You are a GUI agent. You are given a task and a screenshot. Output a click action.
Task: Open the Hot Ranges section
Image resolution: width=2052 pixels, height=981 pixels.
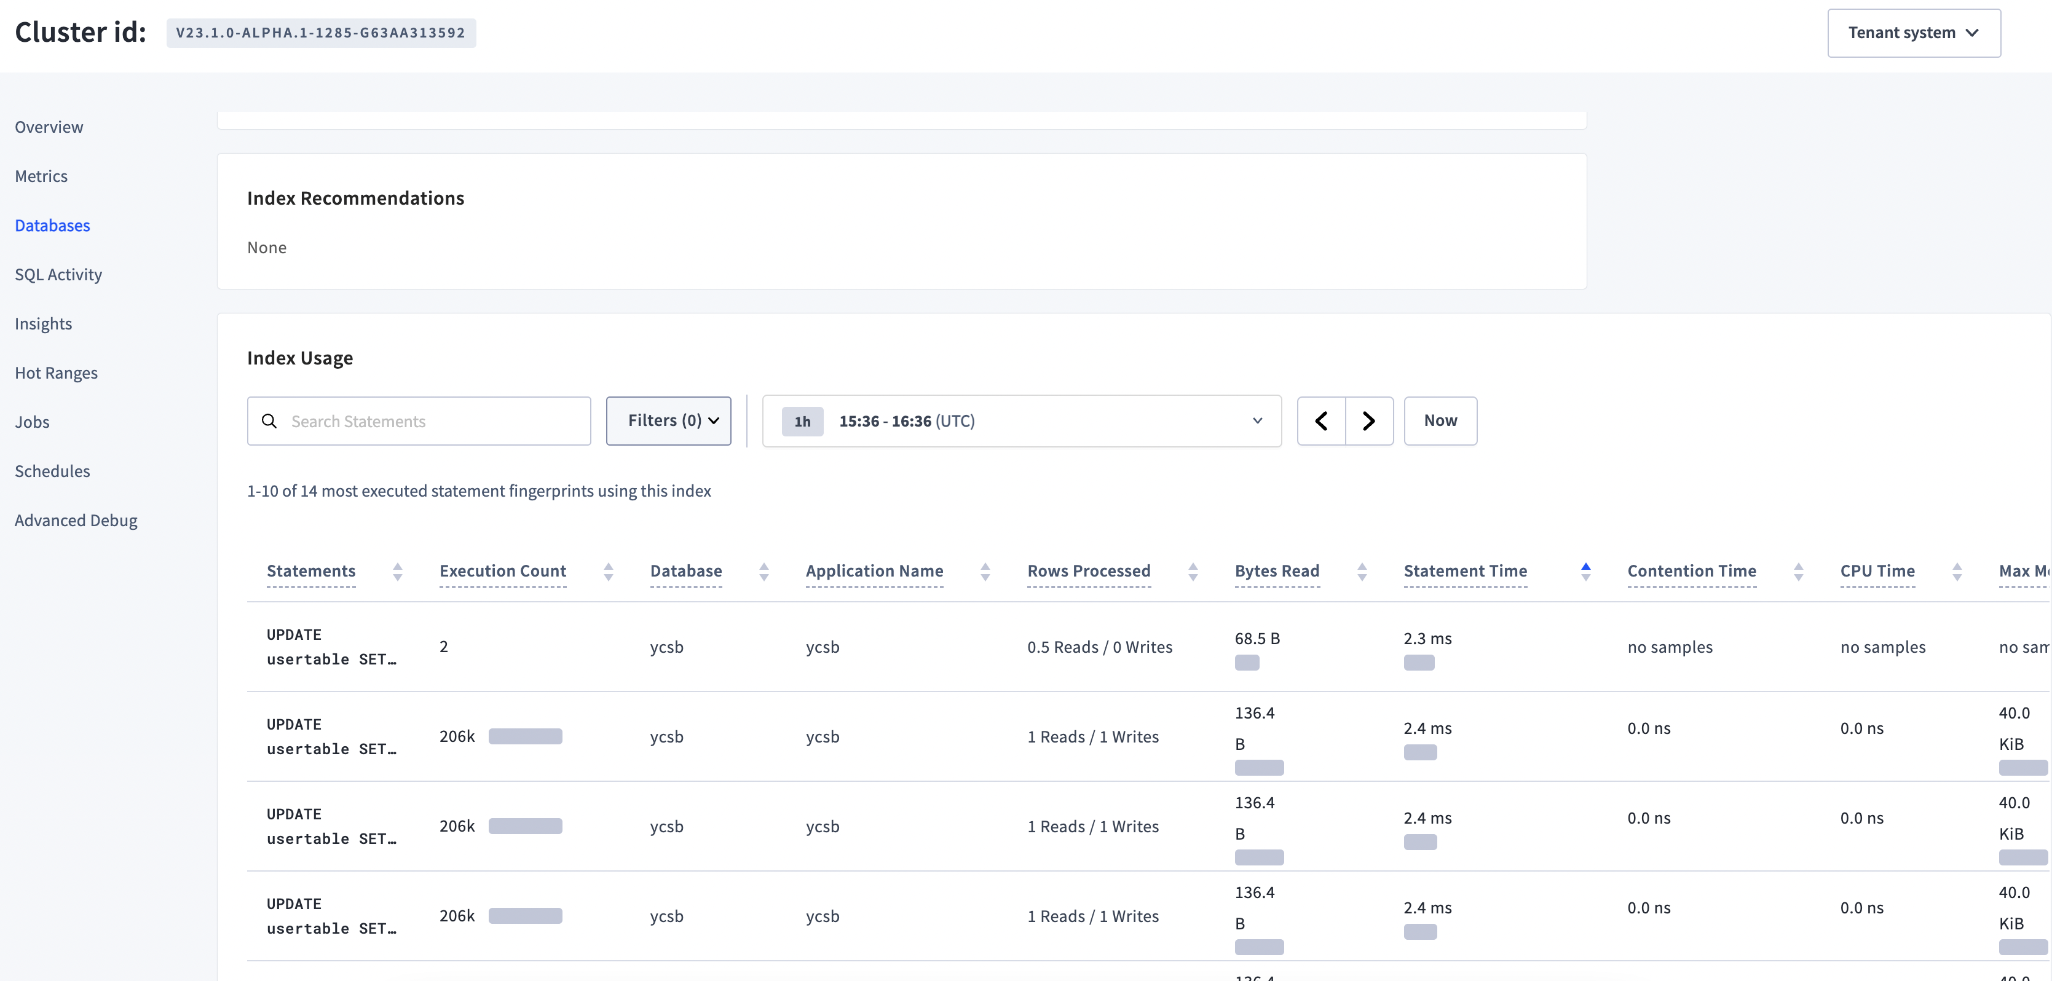point(56,372)
